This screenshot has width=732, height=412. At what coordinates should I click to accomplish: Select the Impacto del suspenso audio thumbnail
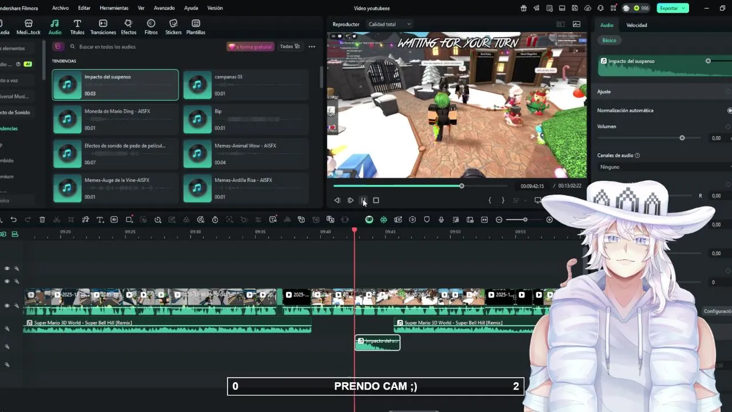click(x=67, y=85)
